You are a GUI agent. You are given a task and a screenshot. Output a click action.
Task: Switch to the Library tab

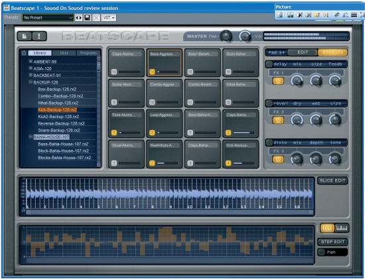[40, 53]
